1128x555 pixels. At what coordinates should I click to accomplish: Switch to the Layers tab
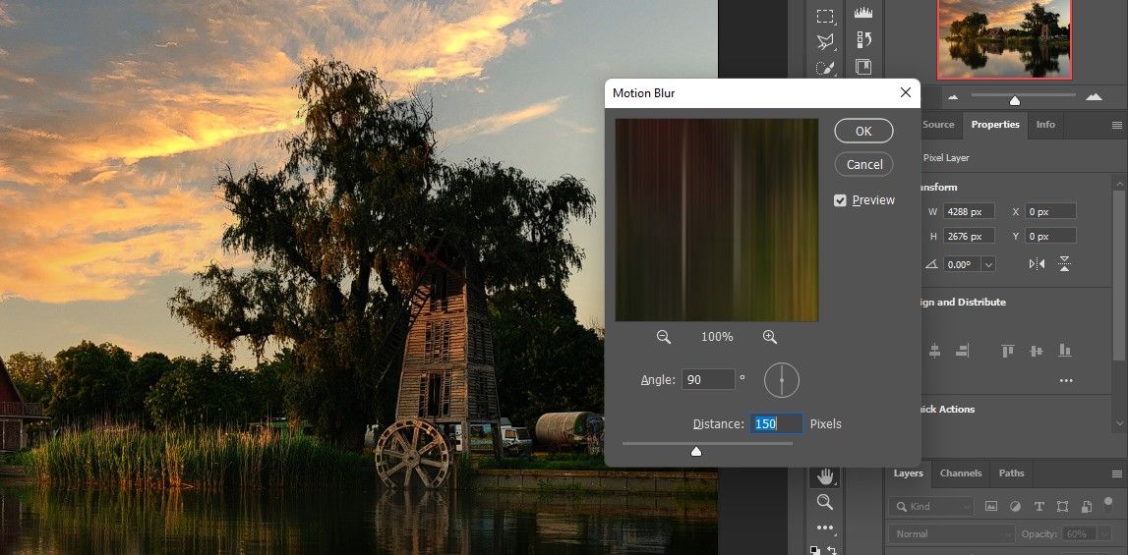pos(908,473)
